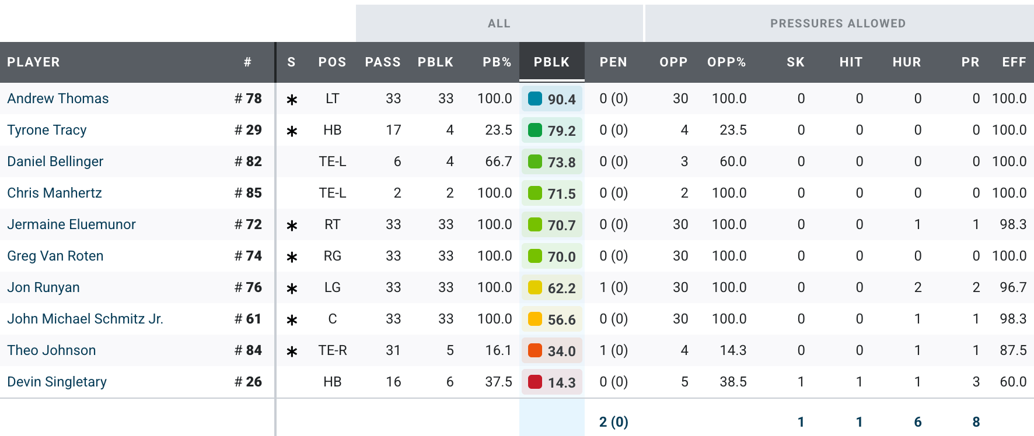Open John Michael Schmitz Jr. profile
This screenshot has width=1034, height=436.
(x=85, y=319)
